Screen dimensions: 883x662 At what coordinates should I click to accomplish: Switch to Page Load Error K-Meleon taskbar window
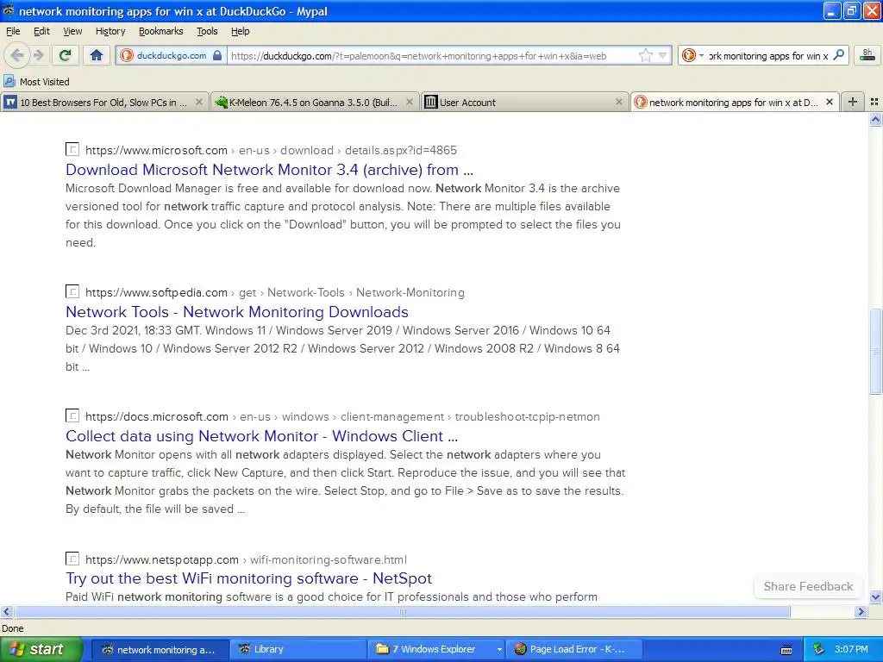click(575, 650)
